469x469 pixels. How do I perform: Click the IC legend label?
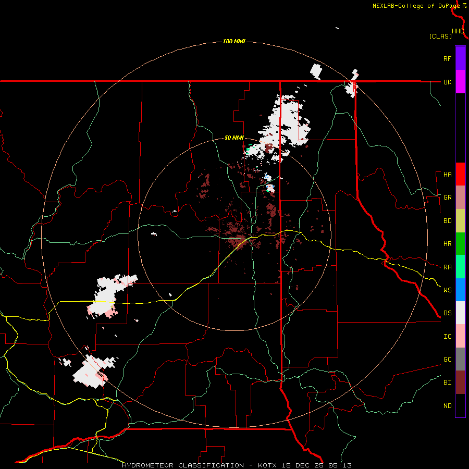(x=448, y=337)
